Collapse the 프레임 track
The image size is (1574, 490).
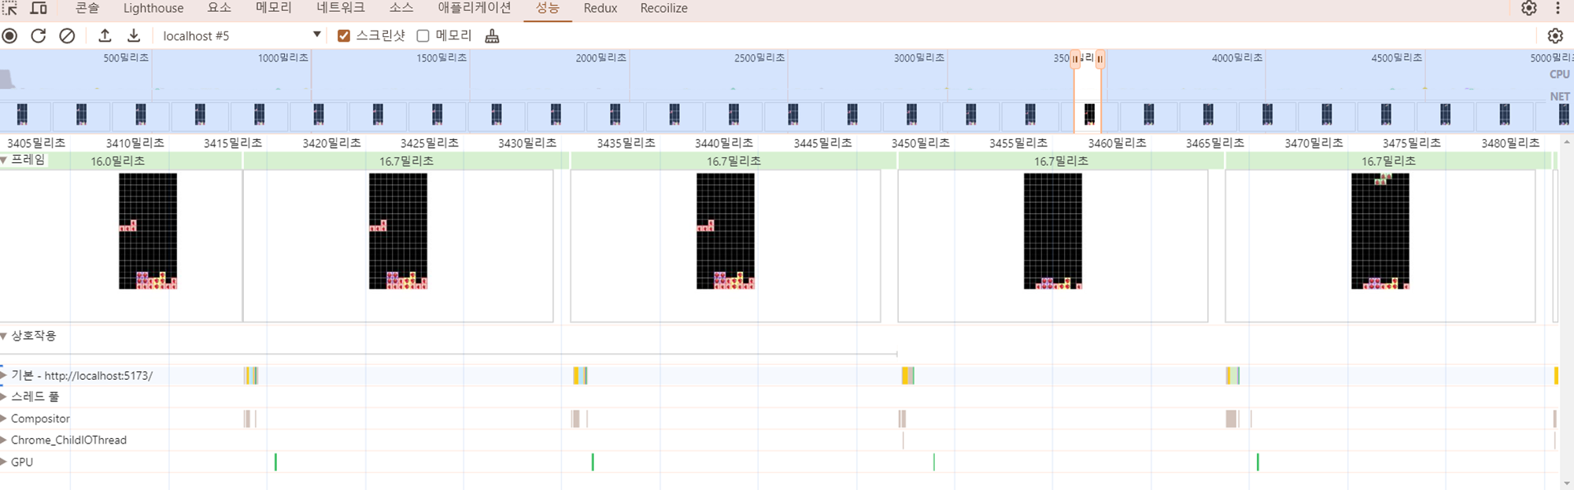(4, 160)
